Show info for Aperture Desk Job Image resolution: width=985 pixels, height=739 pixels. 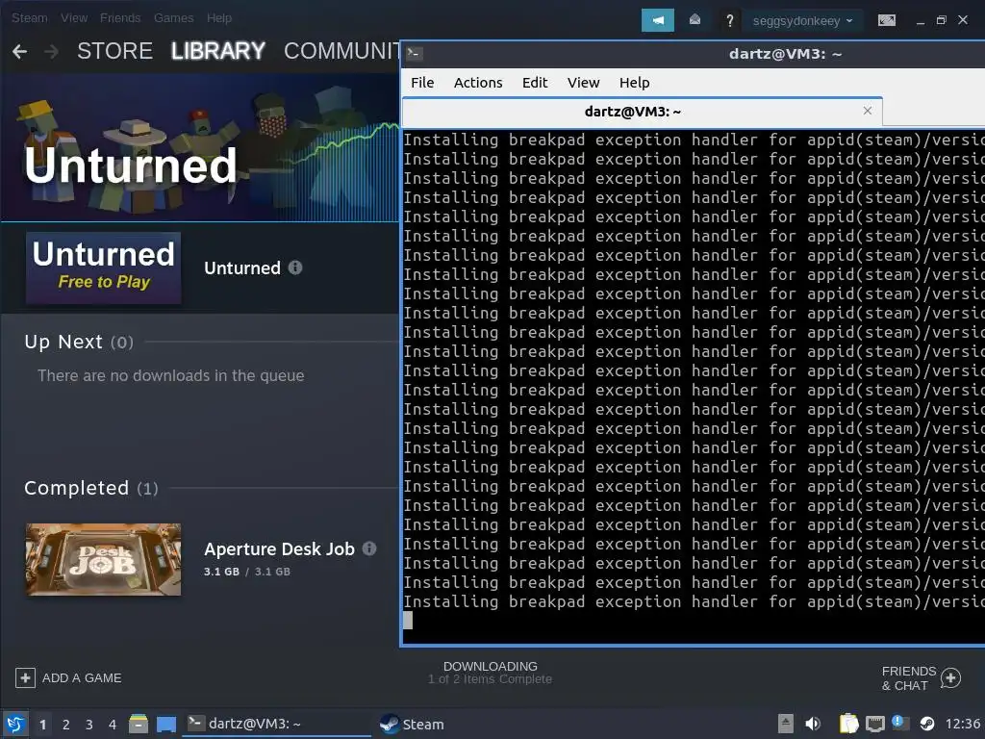369,548
